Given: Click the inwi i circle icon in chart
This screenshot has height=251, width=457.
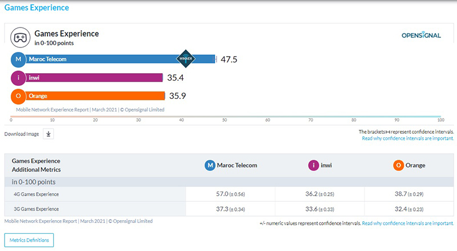Looking at the screenshot, I should pyautogui.click(x=19, y=78).
